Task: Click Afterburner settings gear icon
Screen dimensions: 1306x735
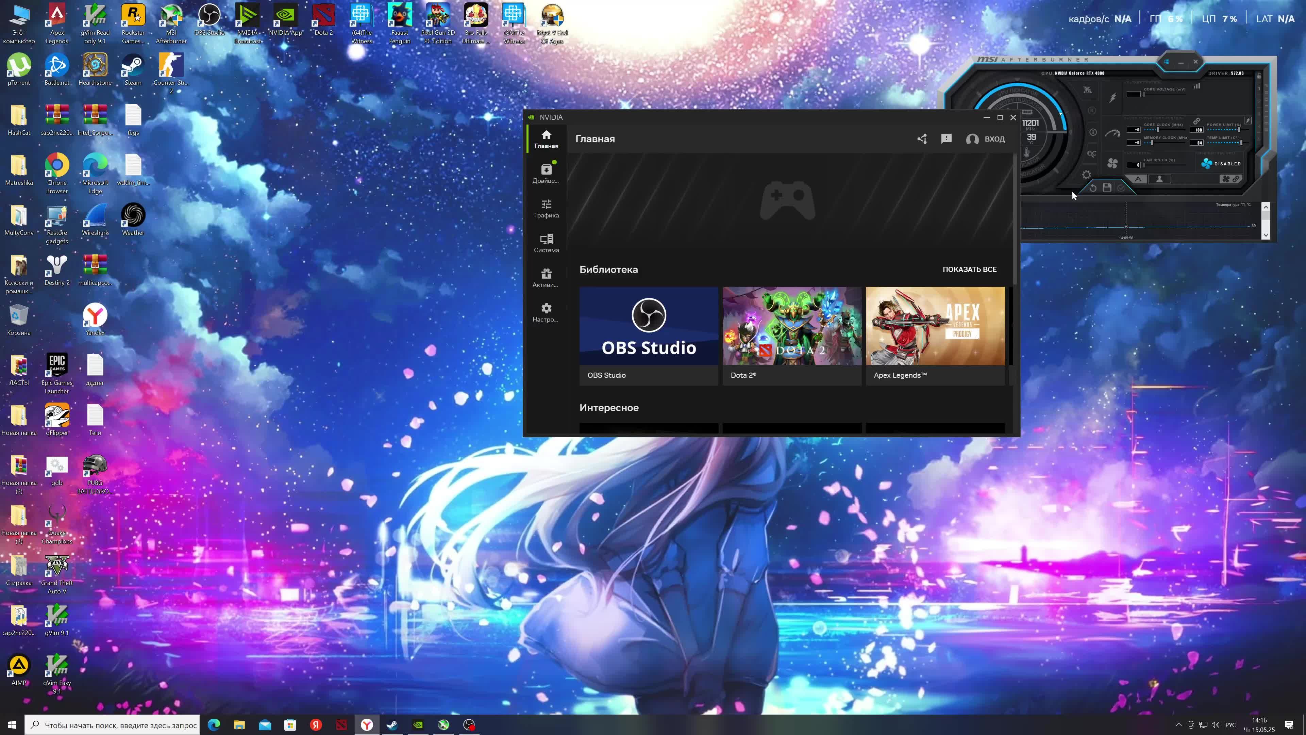Action: 1086,175
